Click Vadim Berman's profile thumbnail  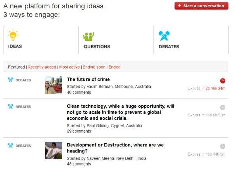pos(54,85)
